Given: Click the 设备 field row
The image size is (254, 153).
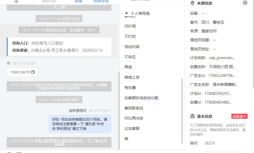Looking at the screenshot, I should tap(197, 13).
